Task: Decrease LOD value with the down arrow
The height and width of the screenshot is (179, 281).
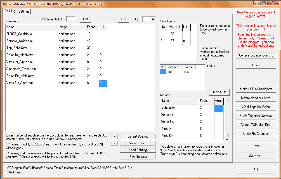Action: coord(153,20)
